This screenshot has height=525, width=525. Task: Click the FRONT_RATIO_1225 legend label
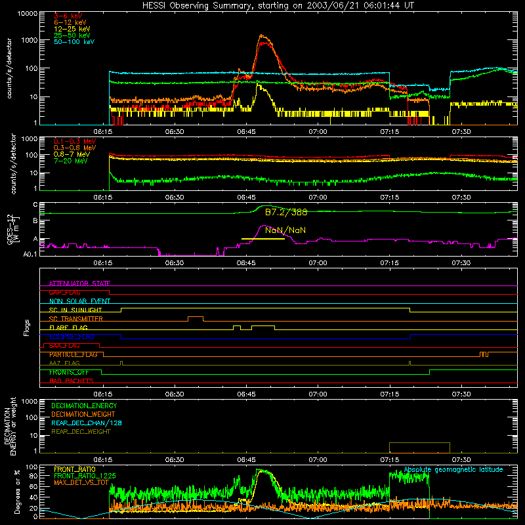coord(85,476)
